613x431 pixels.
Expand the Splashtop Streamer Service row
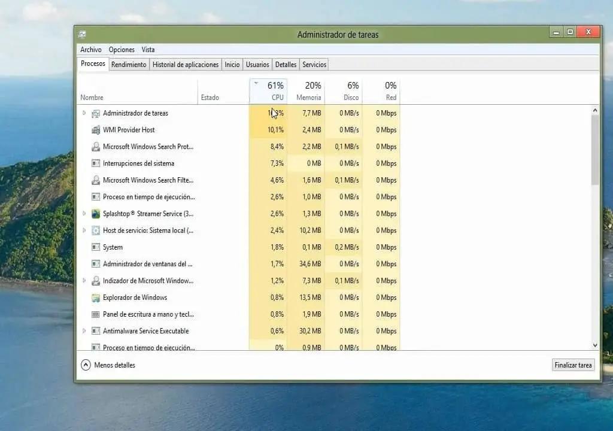84,214
